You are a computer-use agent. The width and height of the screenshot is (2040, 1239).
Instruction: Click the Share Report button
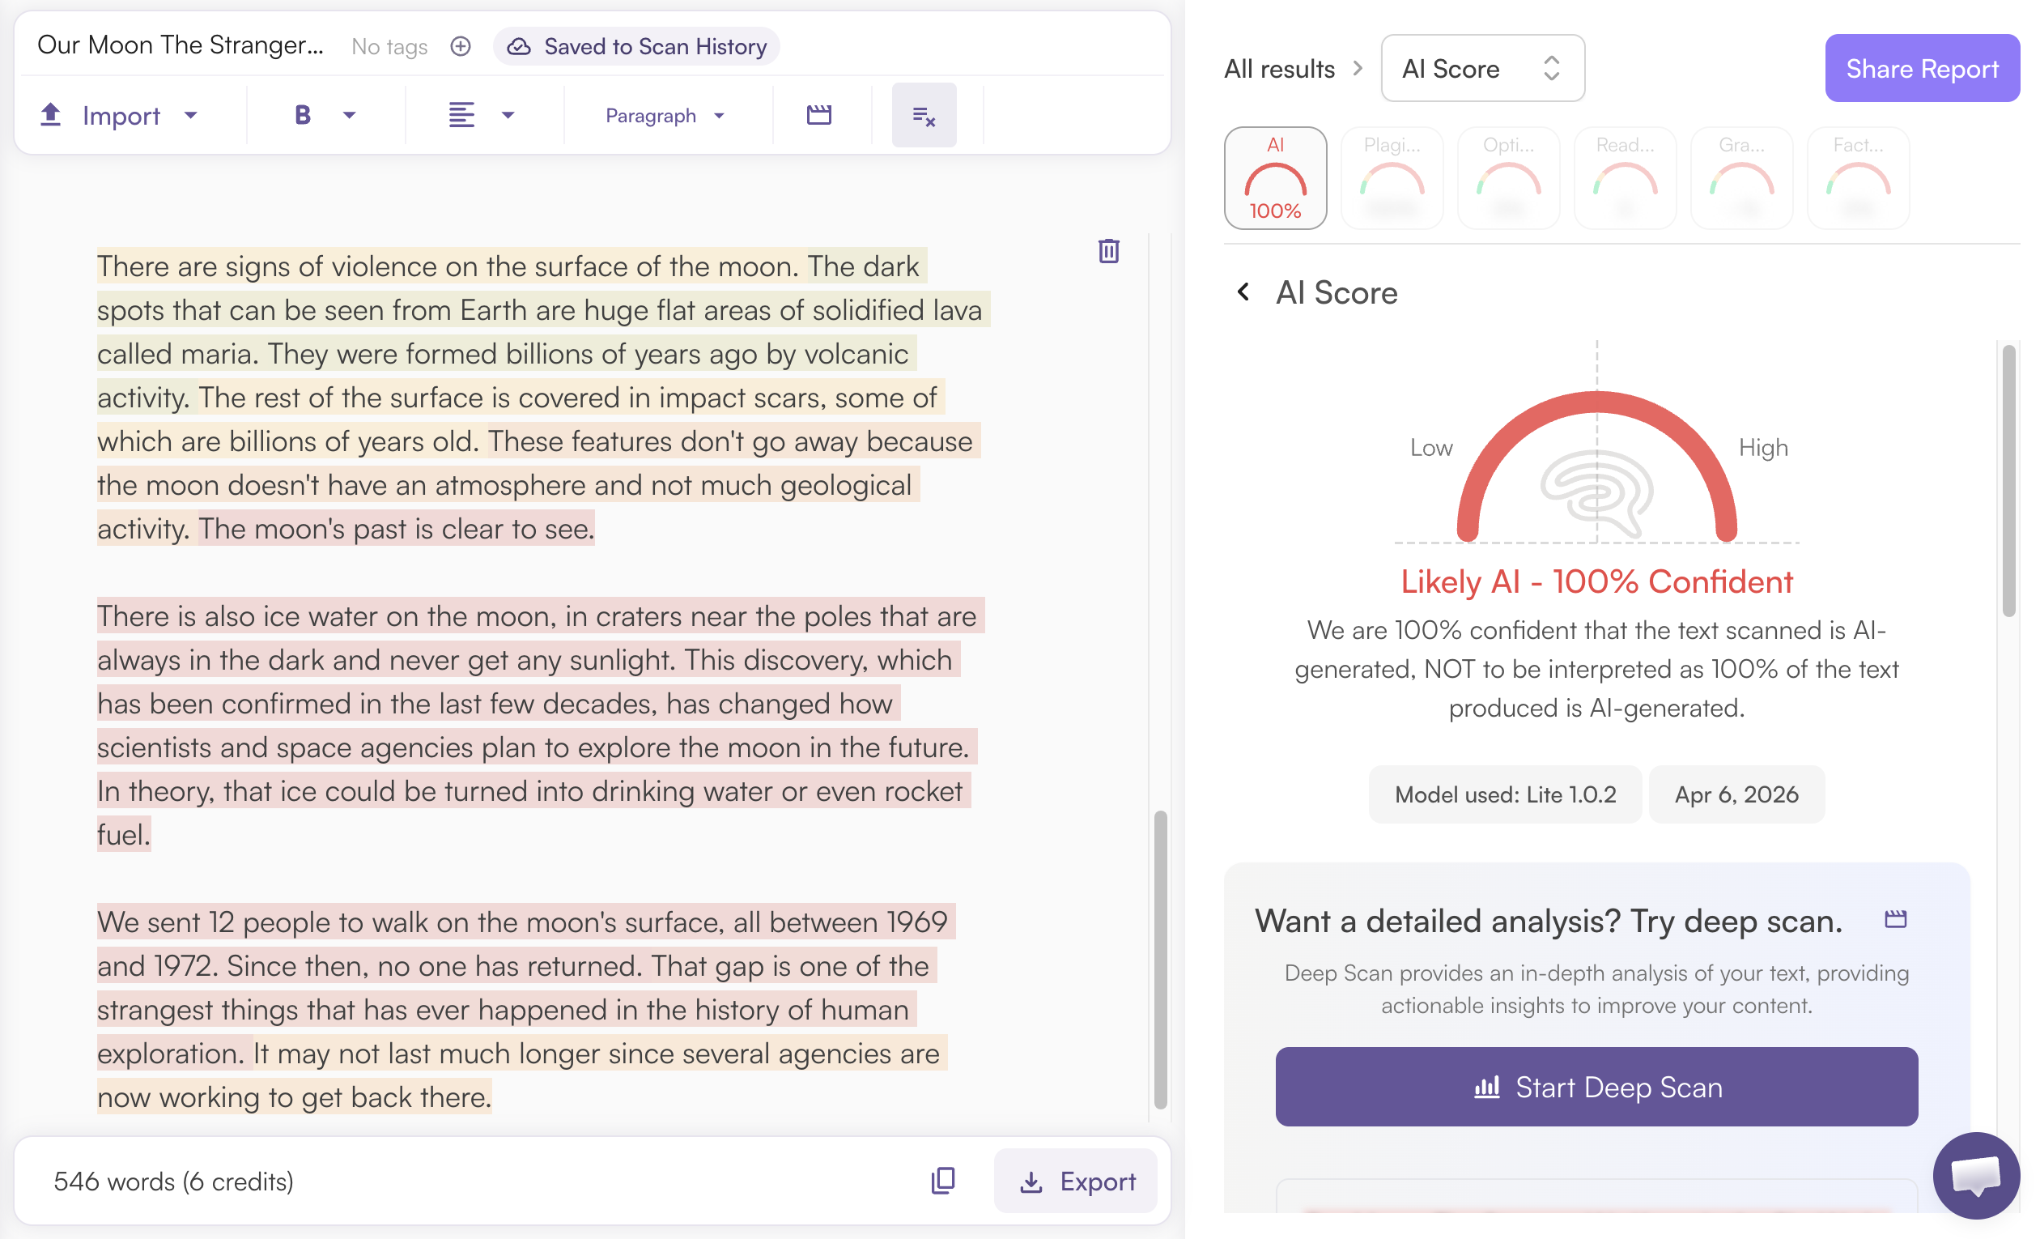coord(1922,69)
